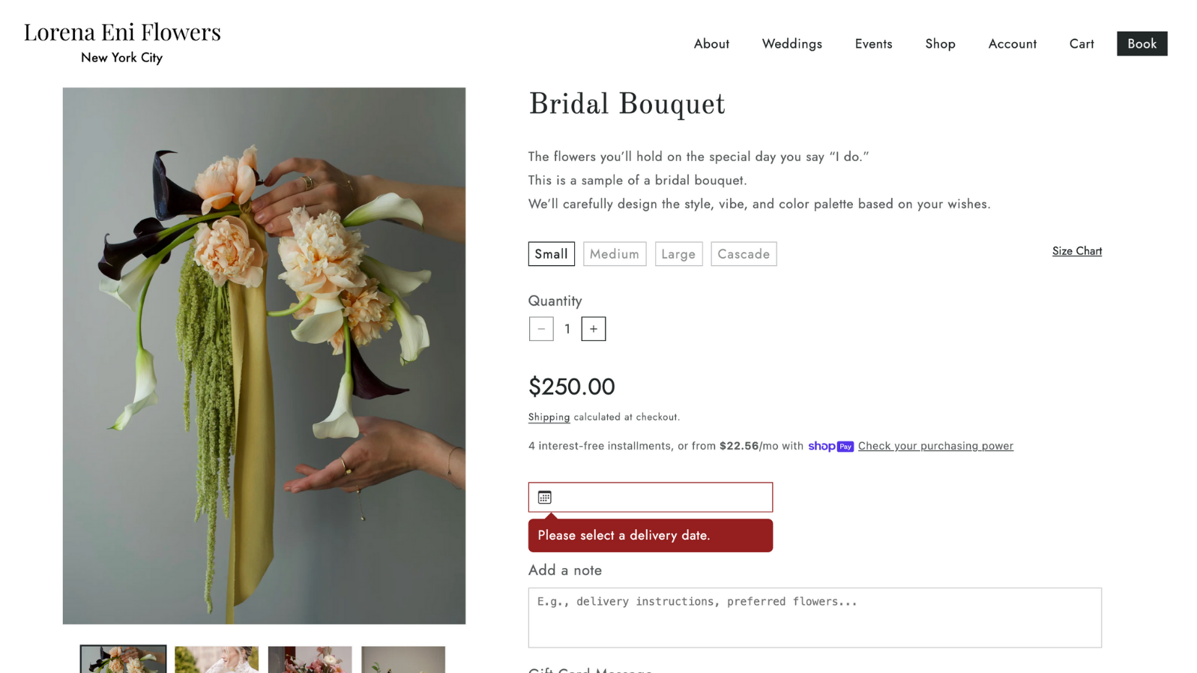This screenshot has height=673, width=1197.
Task: Open the Account page
Action: coord(1012,43)
